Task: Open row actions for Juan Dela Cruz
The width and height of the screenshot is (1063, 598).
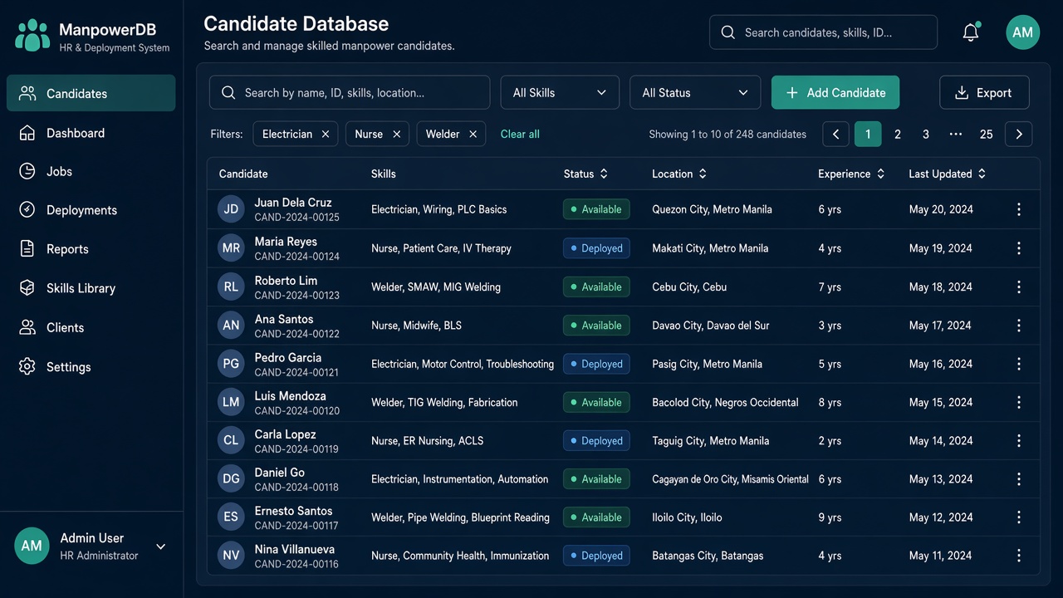Action: pos(1019,209)
